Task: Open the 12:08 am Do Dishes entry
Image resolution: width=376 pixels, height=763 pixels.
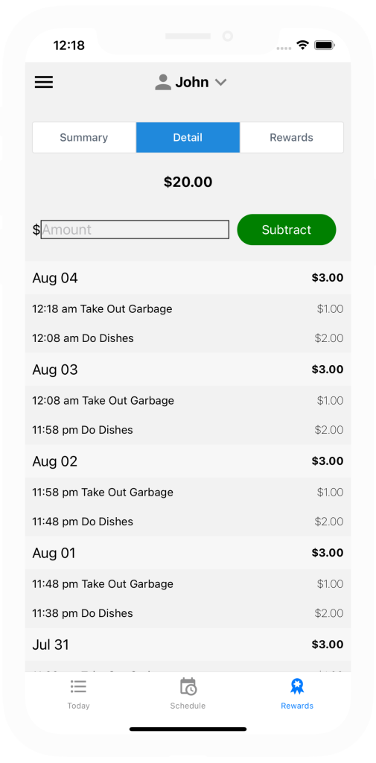Action: point(188,338)
